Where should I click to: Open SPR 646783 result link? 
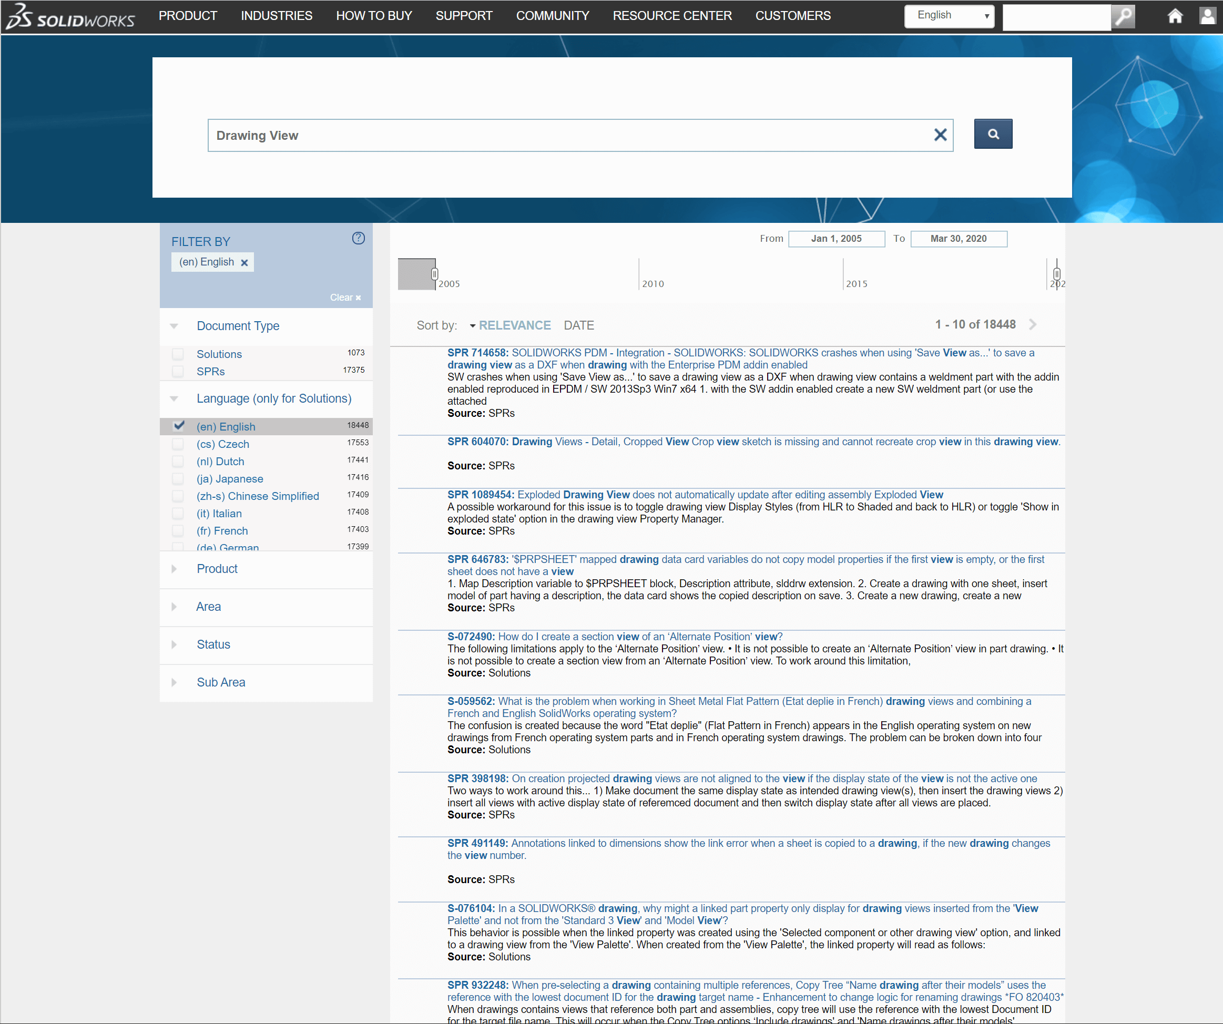746,565
